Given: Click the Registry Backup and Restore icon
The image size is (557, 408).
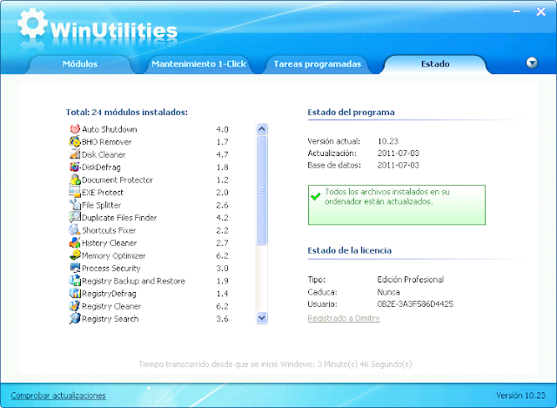Looking at the screenshot, I should click(75, 281).
